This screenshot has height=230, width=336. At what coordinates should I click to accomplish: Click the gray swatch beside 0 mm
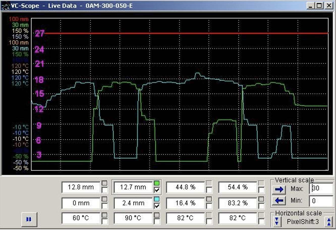click(104, 199)
